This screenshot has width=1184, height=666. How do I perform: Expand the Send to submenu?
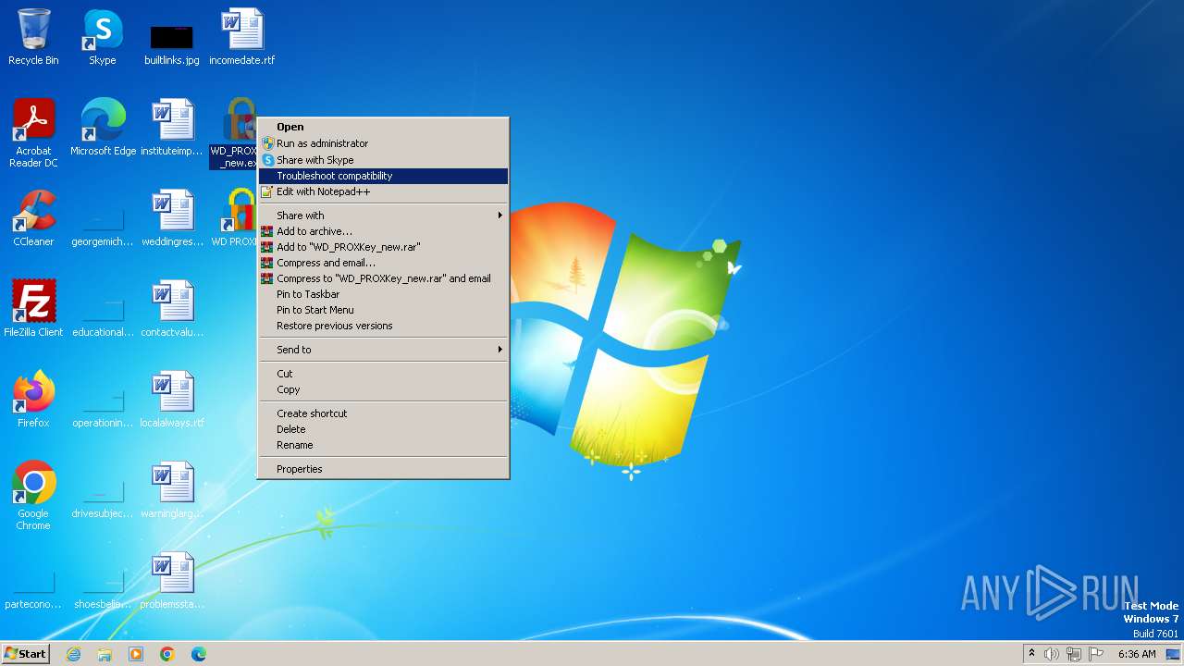click(383, 350)
